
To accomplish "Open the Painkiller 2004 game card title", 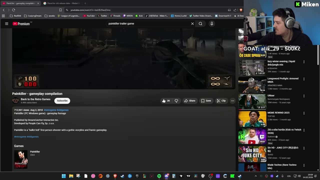I will (x=35, y=152).
